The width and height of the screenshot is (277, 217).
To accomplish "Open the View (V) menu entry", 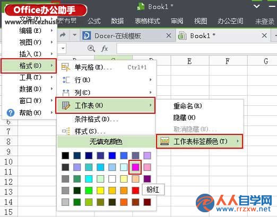I will click(29, 42).
